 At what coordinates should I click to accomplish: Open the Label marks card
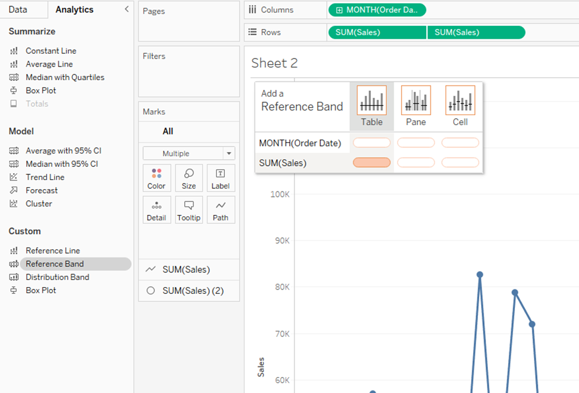[x=221, y=177]
